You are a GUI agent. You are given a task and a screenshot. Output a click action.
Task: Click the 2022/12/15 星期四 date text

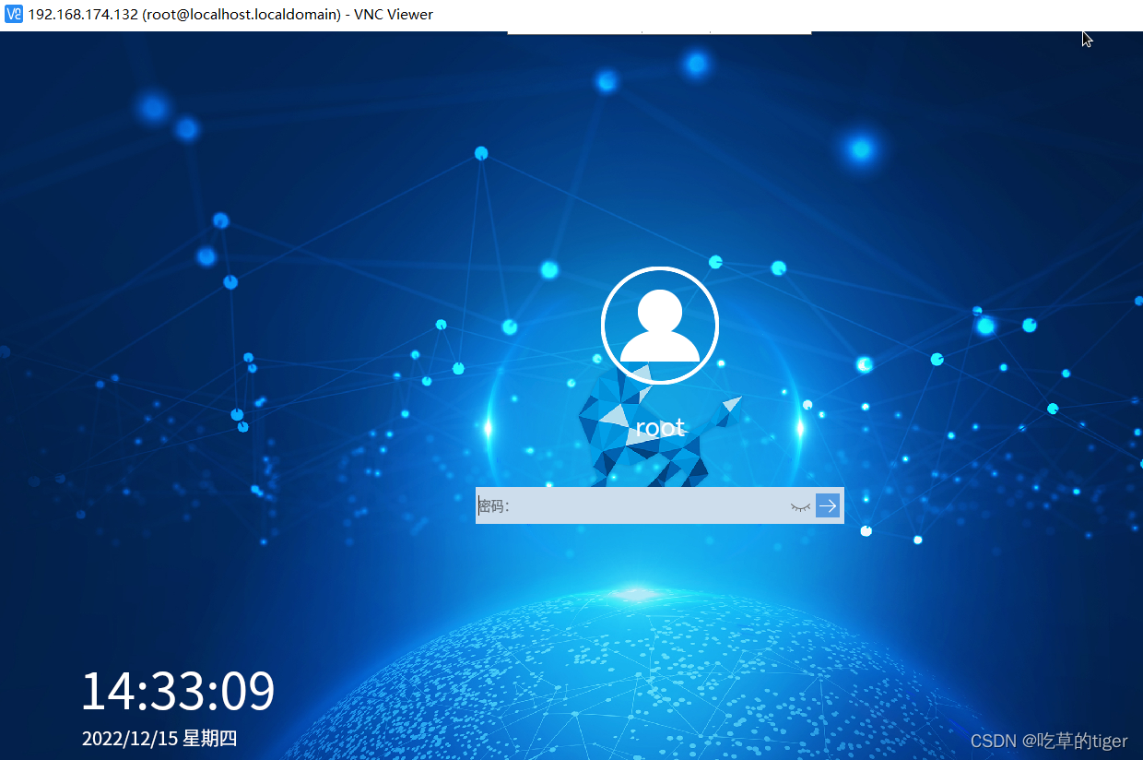click(x=159, y=739)
